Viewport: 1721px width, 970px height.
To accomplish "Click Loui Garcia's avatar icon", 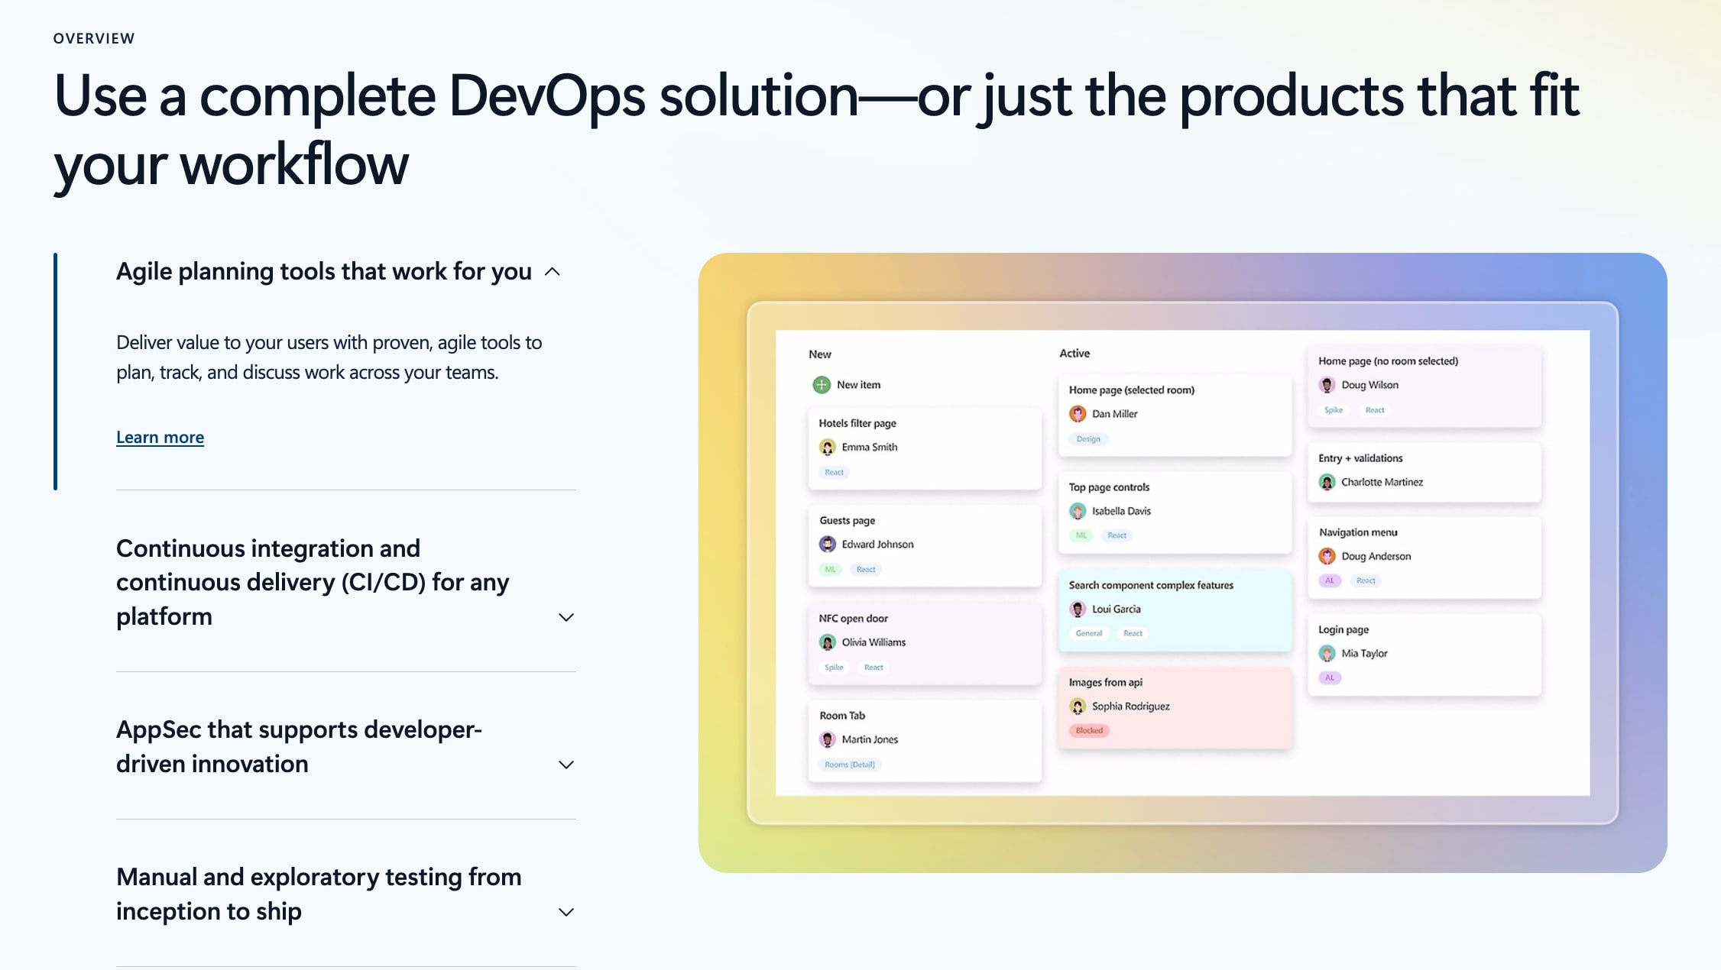I will click(1078, 609).
